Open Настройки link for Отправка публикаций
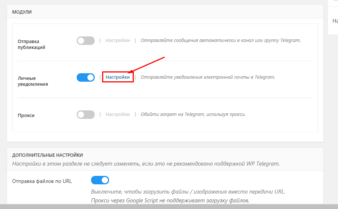The image size is (338, 209). pyautogui.click(x=118, y=40)
